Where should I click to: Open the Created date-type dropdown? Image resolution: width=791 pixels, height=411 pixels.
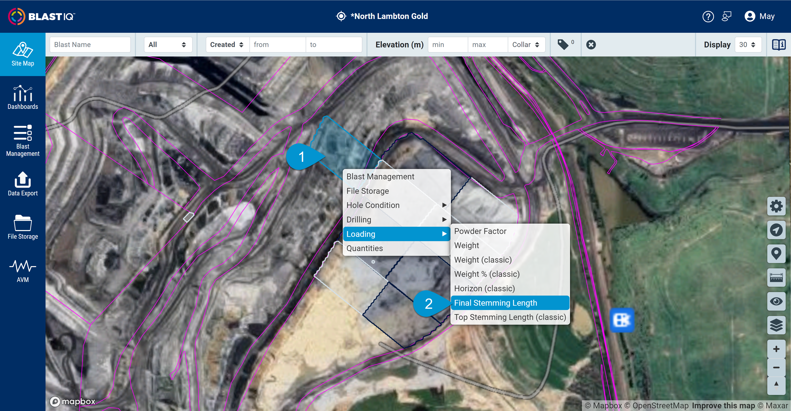point(227,44)
